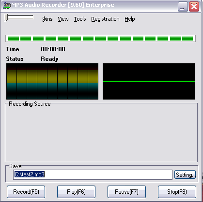Image resolution: width=203 pixels, height=202 pixels.
Task: Click the Time counter 00:00:00
Action: pos(53,49)
